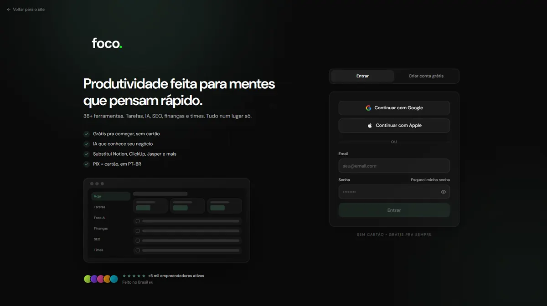547x306 pixels.
Task: Toggle password visibility eye icon
Action: point(443,192)
